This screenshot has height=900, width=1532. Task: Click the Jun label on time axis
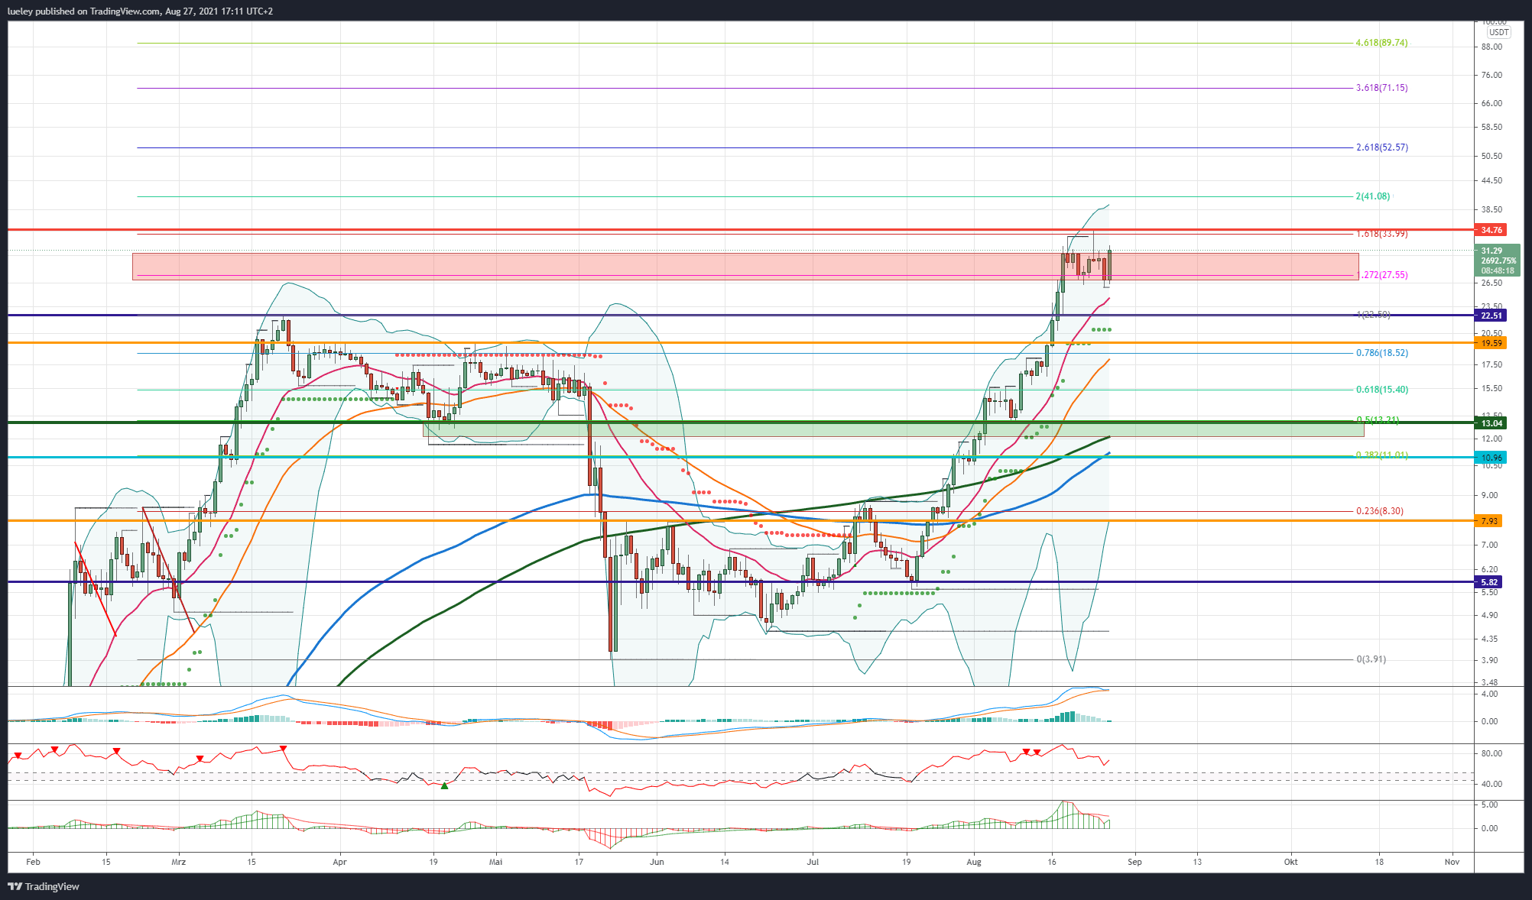pyautogui.click(x=657, y=862)
